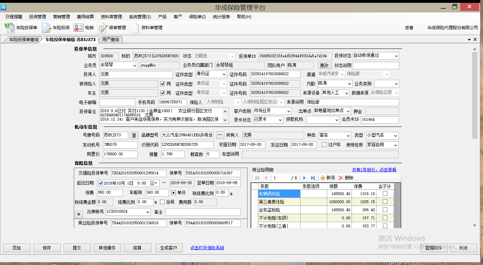Switch to the 用户查询 tab
Image resolution: width=483 pixels, height=265 pixels.
(110, 40)
